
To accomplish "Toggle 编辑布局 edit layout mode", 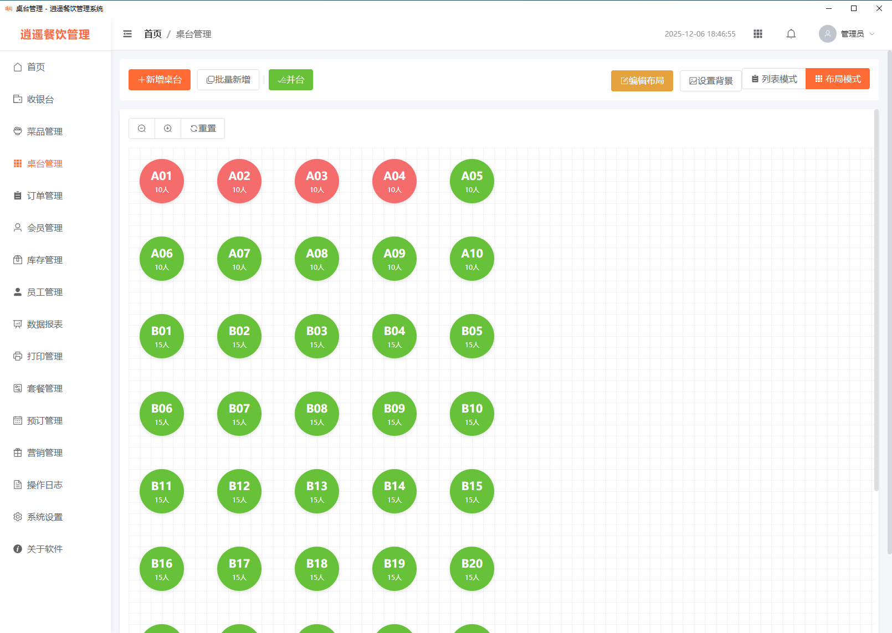I will point(642,81).
